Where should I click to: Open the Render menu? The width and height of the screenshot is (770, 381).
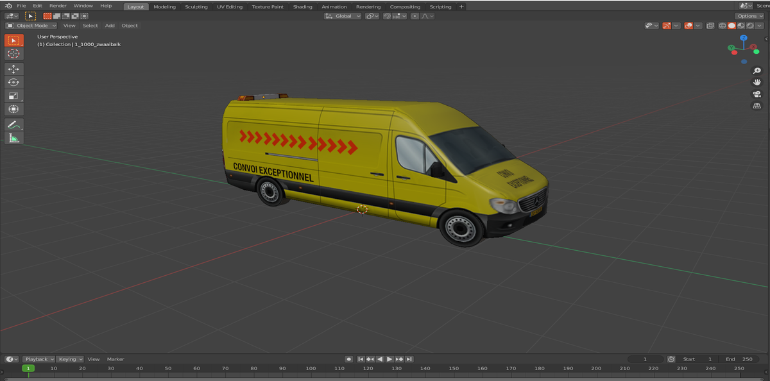58,6
